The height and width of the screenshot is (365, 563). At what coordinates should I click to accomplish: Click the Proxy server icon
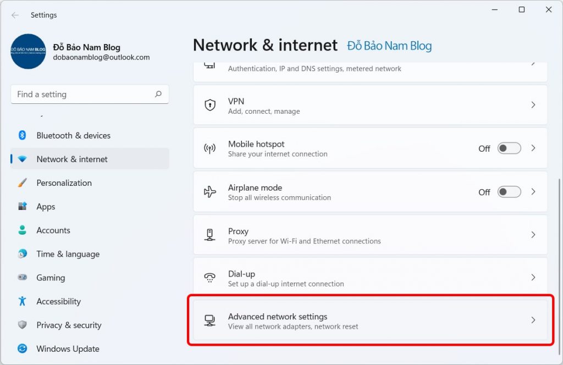[209, 235]
